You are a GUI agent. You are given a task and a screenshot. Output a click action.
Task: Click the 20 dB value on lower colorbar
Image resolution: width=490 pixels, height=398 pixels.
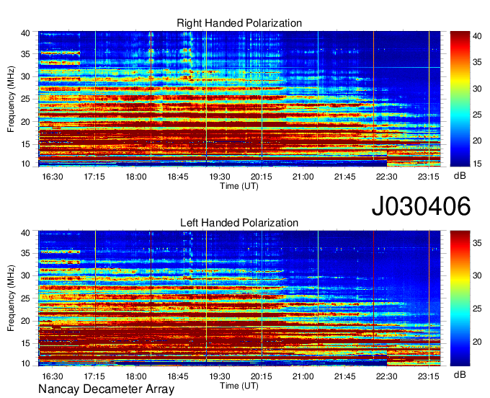pyautogui.click(x=477, y=342)
